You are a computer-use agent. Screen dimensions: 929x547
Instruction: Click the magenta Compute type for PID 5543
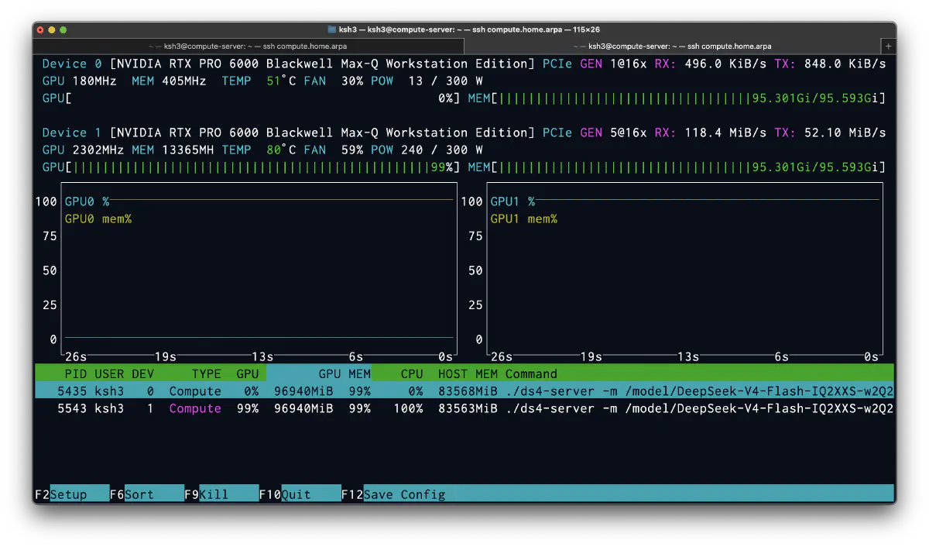pyautogui.click(x=195, y=408)
